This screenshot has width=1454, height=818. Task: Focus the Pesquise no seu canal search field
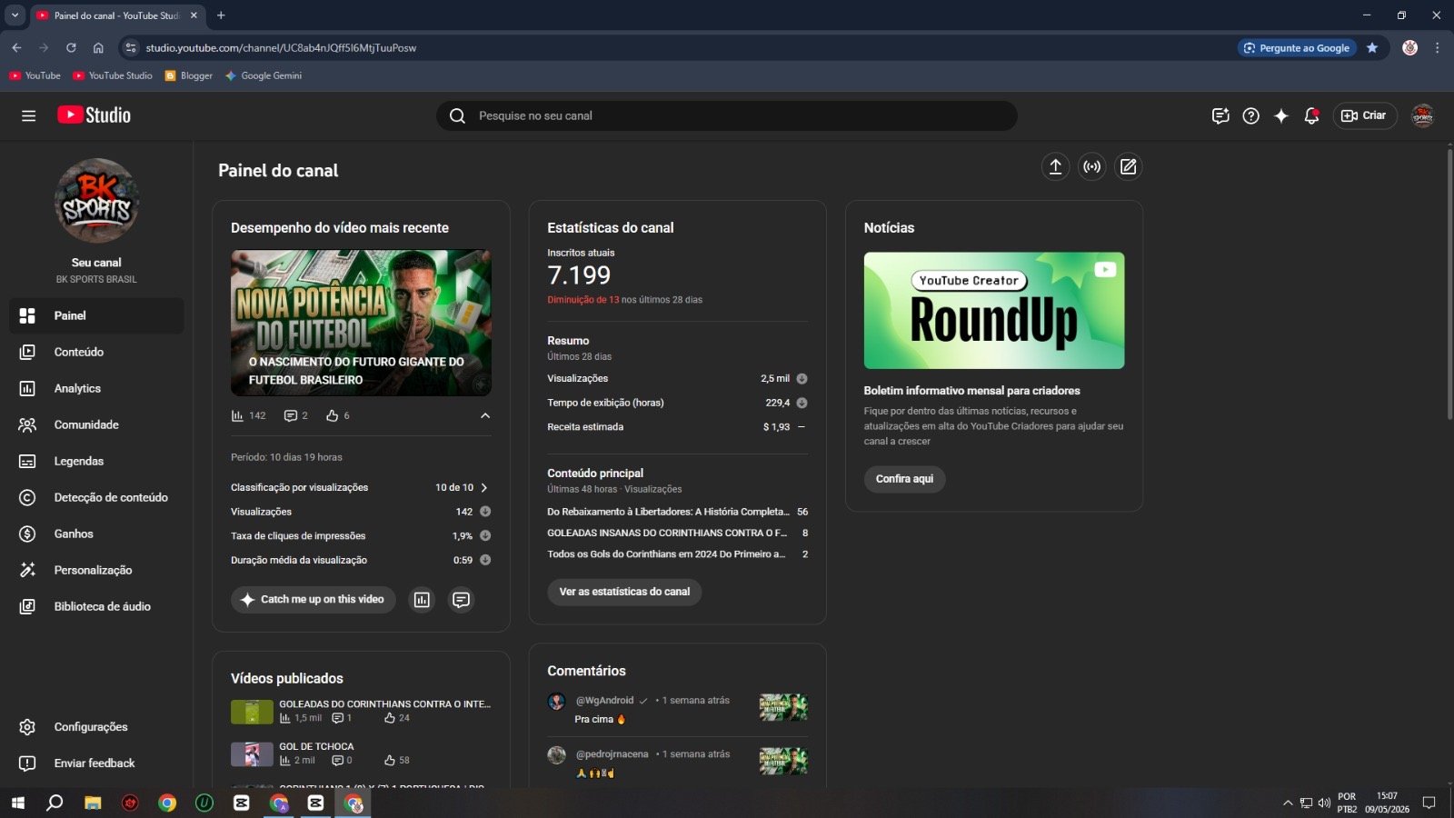(x=727, y=115)
